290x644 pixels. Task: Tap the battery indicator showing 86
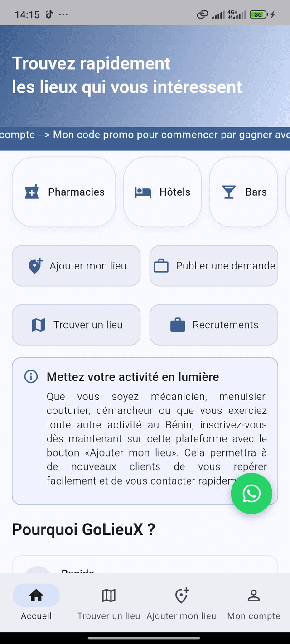pos(258,14)
